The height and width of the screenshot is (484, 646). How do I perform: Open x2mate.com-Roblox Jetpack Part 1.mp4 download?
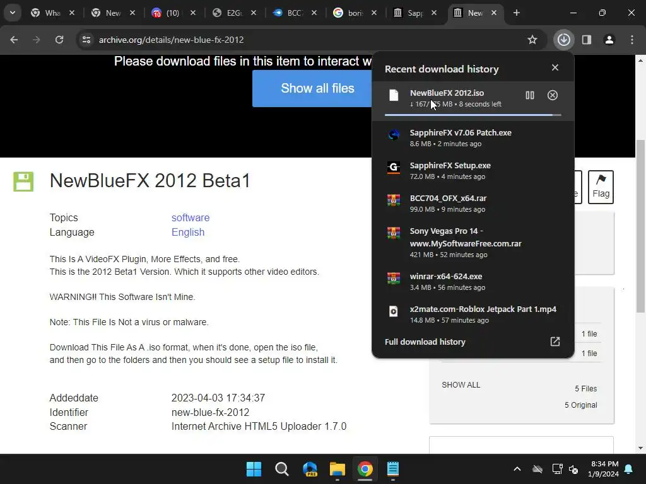click(x=473, y=314)
